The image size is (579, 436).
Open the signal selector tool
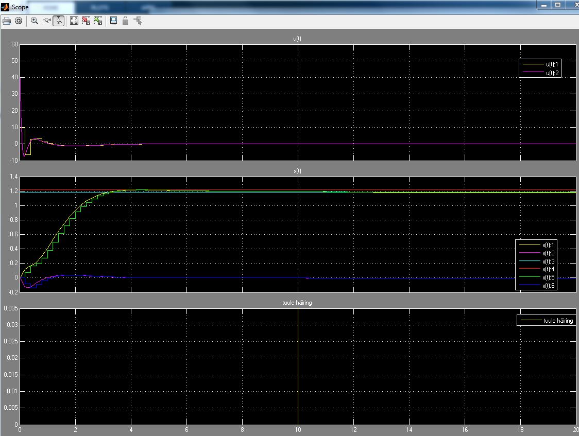coord(138,21)
